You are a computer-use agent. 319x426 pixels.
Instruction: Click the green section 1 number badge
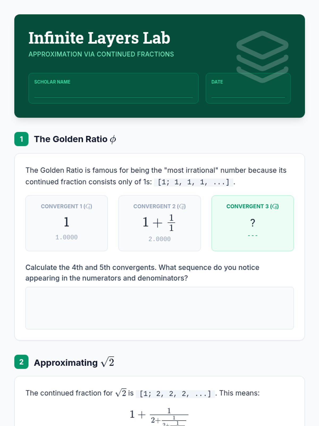(x=21, y=139)
